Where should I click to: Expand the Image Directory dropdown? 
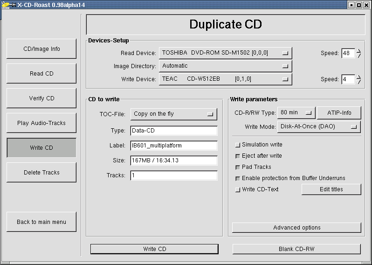click(225, 66)
